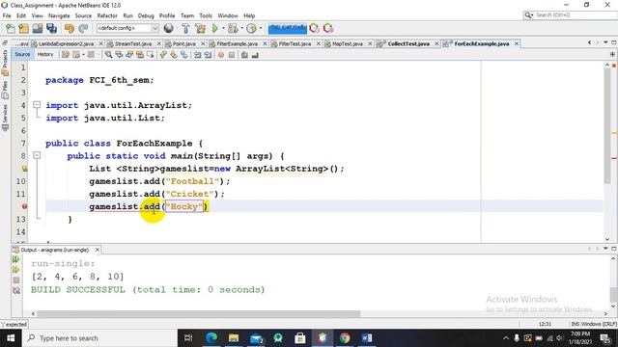
Task: Open the Navigate menu
Action: tap(59, 15)
